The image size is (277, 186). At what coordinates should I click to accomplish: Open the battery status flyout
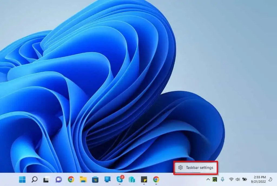point(245,179)
